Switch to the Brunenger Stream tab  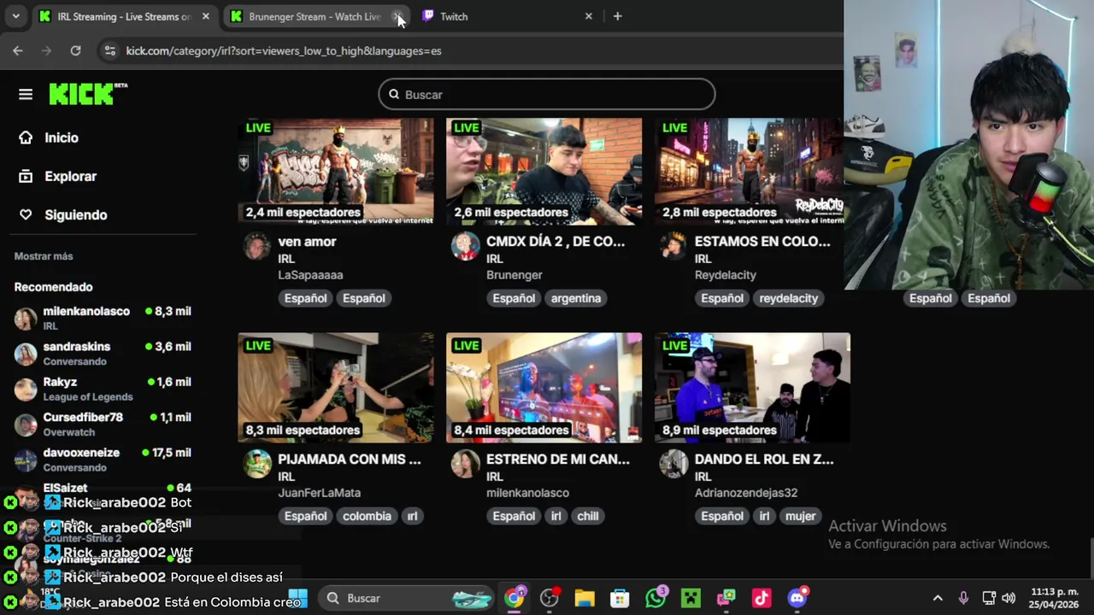click(315, 16)
